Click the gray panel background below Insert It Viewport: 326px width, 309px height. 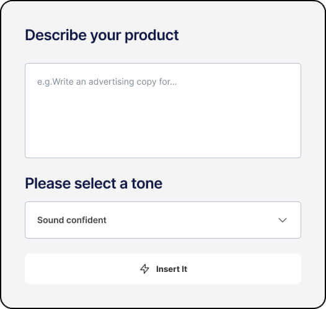pos(163,295)
